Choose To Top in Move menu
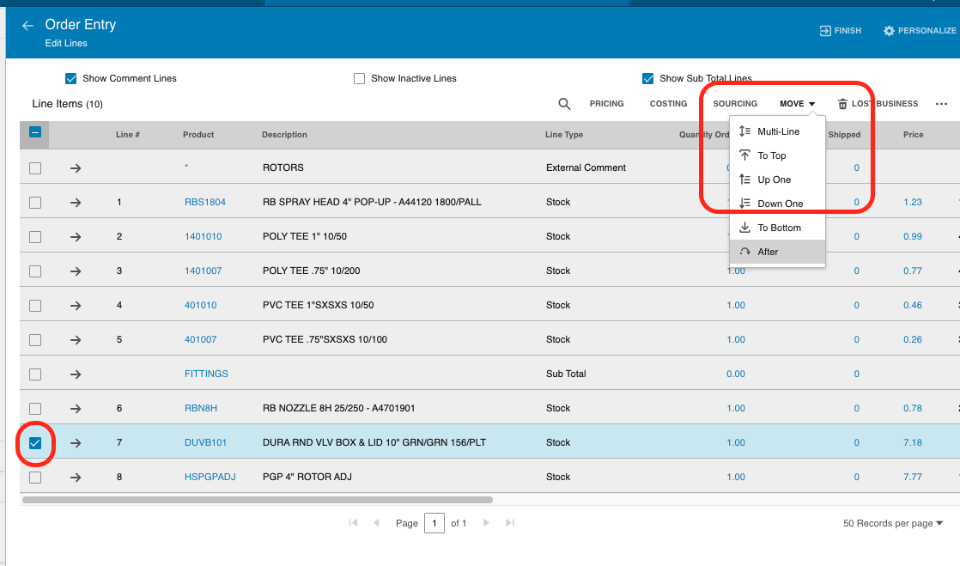960x566 pixels. coord(778,155)
